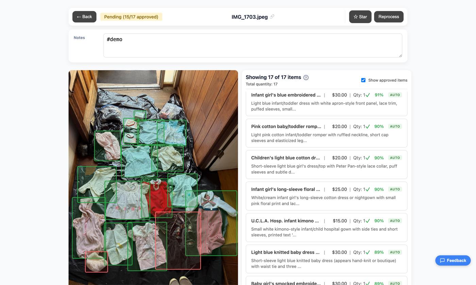Image resolution: width=476 pixels, height=285 pixels.
Task: Click AUTO badge on U.C.L.A. kimono row
Action: coord(395,221)
